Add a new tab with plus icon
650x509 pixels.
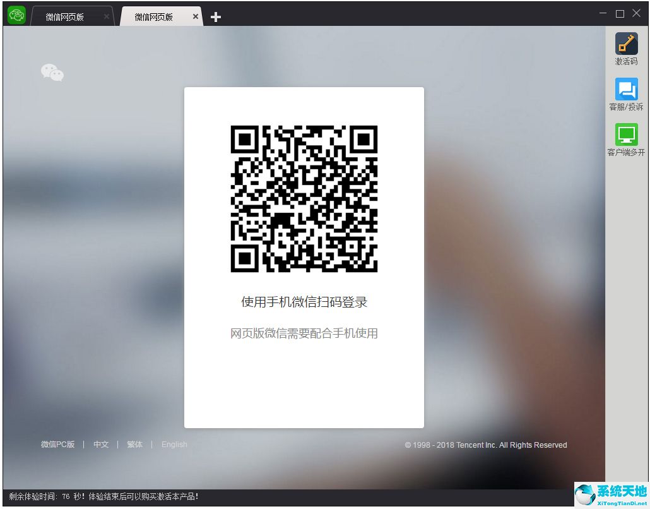pyautogui.click(x=216, y=17)
